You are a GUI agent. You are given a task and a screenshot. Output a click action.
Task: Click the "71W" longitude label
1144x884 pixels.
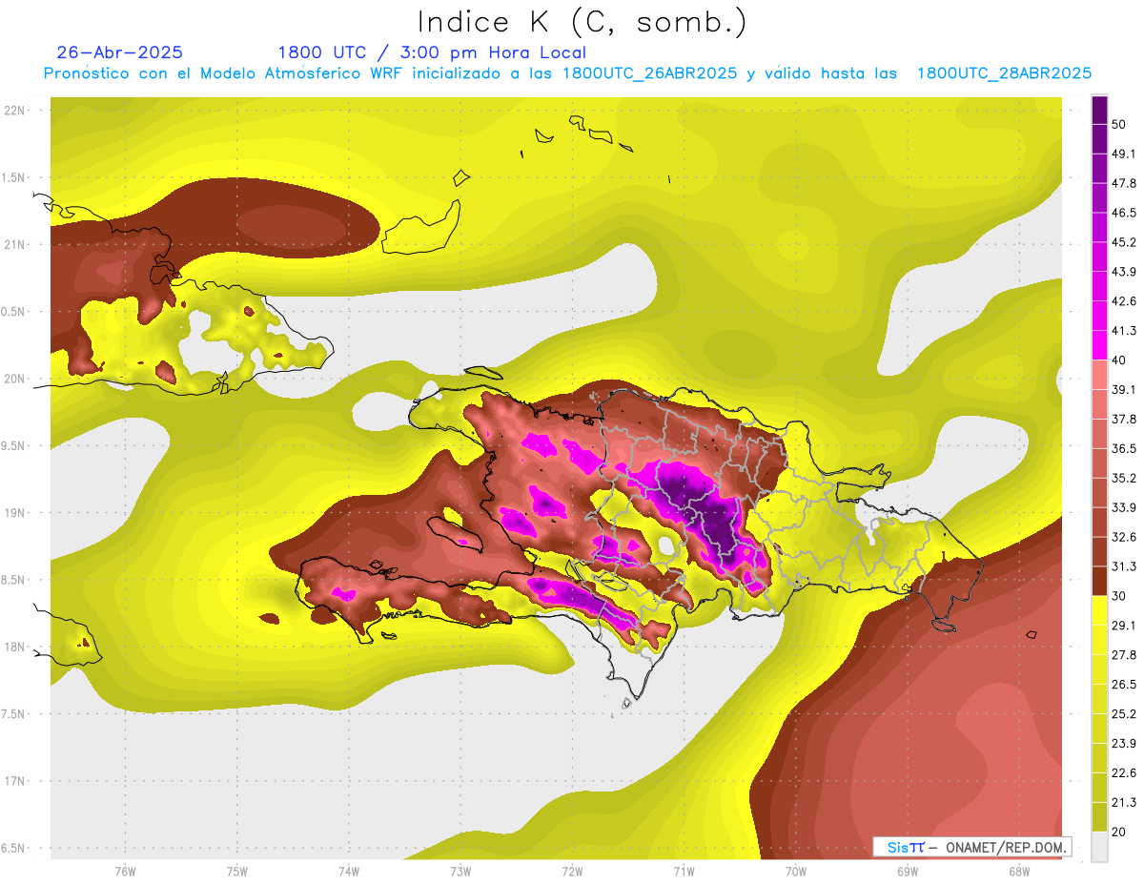684,872
